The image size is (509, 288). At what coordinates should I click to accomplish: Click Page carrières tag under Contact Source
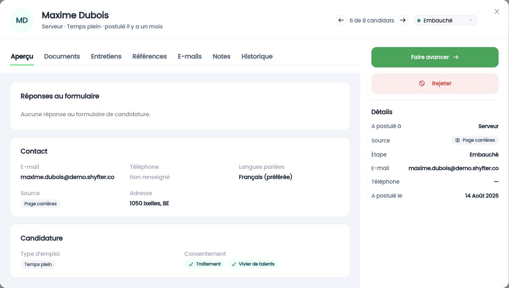pos(41,204)
